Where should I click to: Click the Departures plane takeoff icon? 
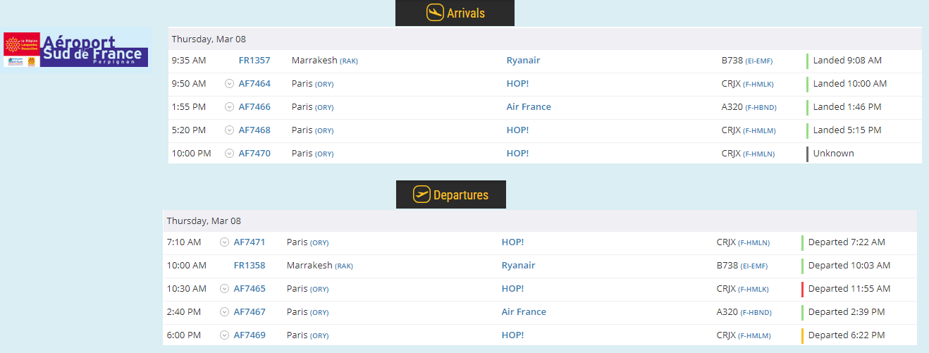(422, 194)
